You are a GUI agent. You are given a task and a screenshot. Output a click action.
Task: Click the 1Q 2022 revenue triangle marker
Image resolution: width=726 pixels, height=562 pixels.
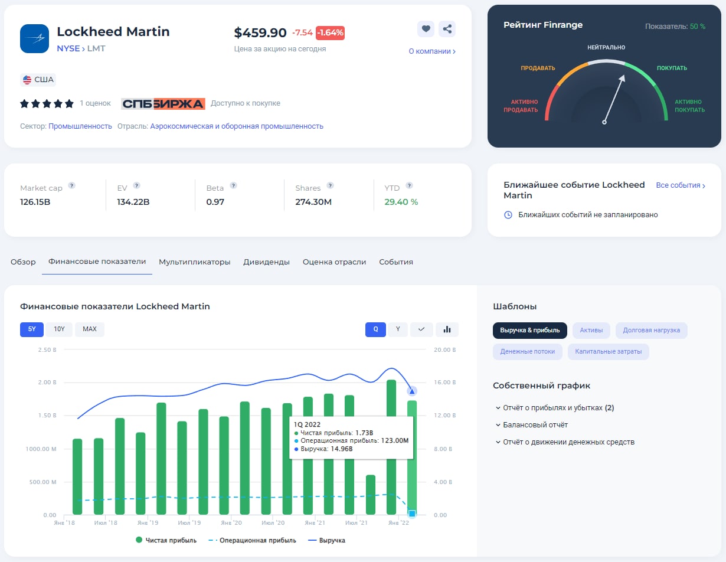point(412,391)
